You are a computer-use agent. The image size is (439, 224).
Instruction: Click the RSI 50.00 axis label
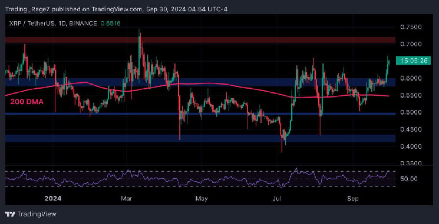tap(409, 179)
